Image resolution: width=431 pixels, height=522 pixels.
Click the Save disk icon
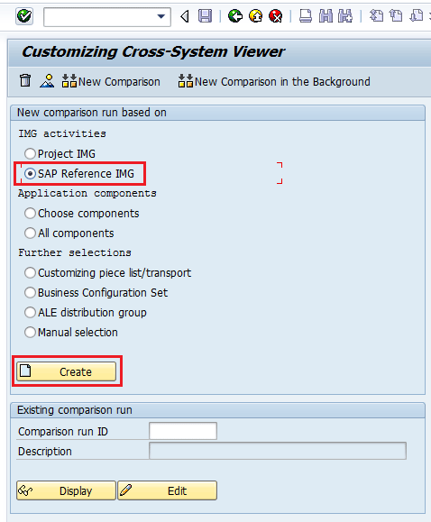[206, 16]
